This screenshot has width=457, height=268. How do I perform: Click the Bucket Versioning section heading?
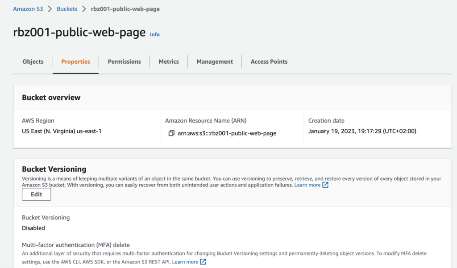pyautogui.click(x=54, y=169)
